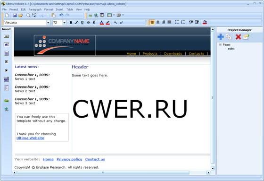Viewport: 264px width, 181px height.
Task: Click the Save project toolbar icon
Action: pyautogui.click(x=15, y=16)
